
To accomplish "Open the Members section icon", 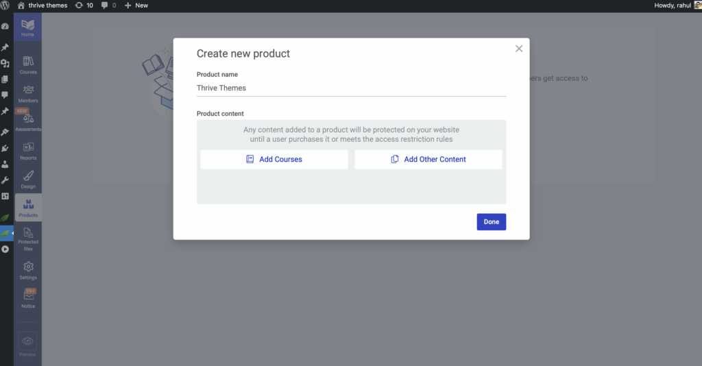I will 28,93.
